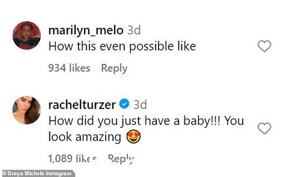The height and width of the screenshot is (177, 284).
Task: Click the word 'You' ending the first comment line
Action: (x=234, y=121)
